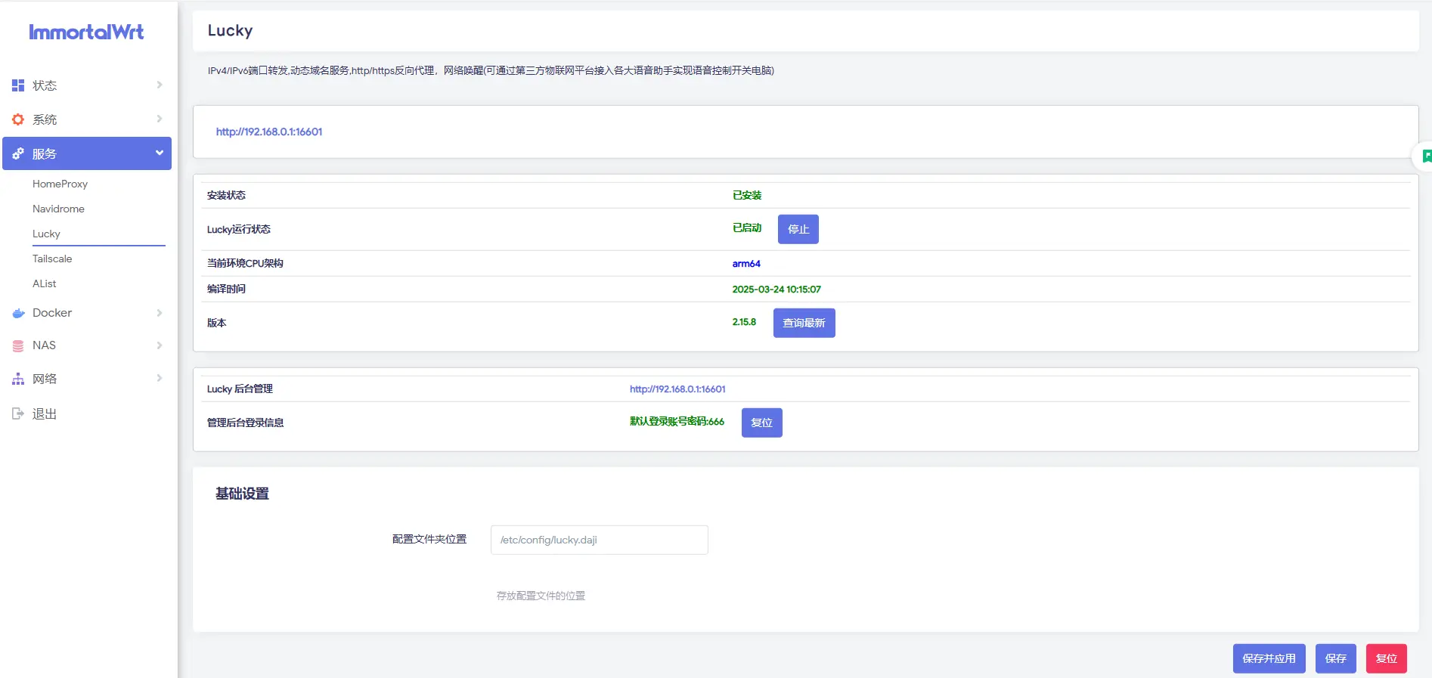
Task: Click the 已启动 running status text
Action: point(747,228)
